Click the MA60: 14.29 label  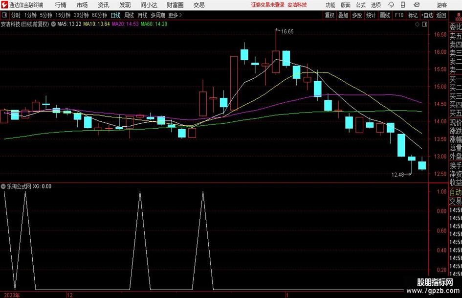[x=154, y=24]
